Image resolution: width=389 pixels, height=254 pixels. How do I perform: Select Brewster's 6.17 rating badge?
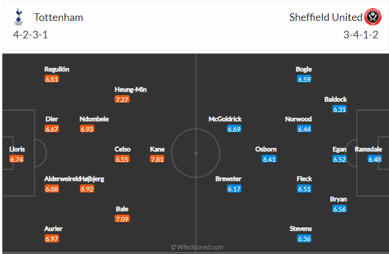pos(234,189)
